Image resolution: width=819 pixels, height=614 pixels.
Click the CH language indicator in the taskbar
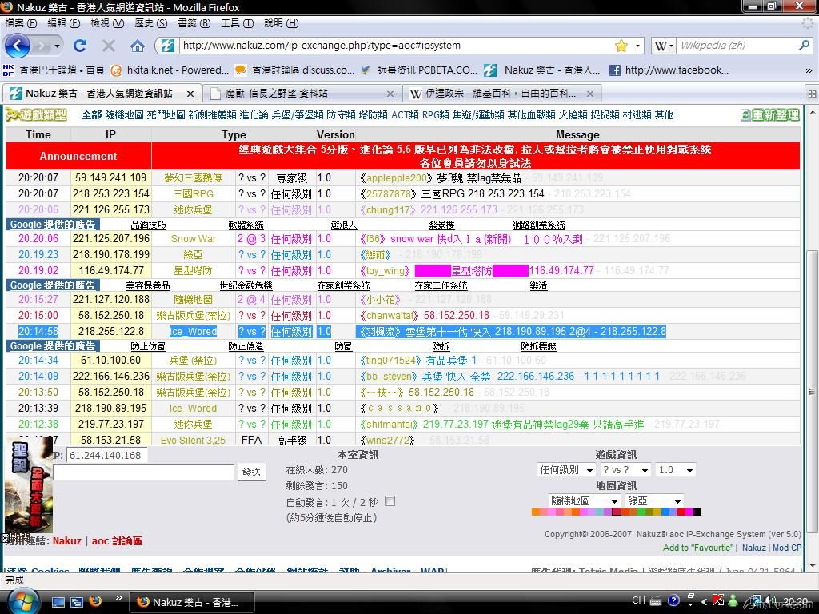click(x=638, y=600)
